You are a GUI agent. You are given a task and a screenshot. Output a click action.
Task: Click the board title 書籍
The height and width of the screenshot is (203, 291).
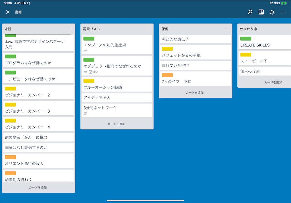click(x=18, y=12)
